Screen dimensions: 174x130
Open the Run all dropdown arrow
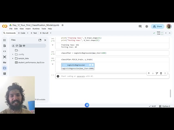pos(51,33)
